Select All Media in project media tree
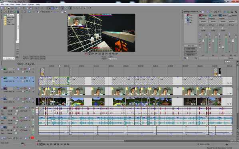 click(x=10, y=15)
